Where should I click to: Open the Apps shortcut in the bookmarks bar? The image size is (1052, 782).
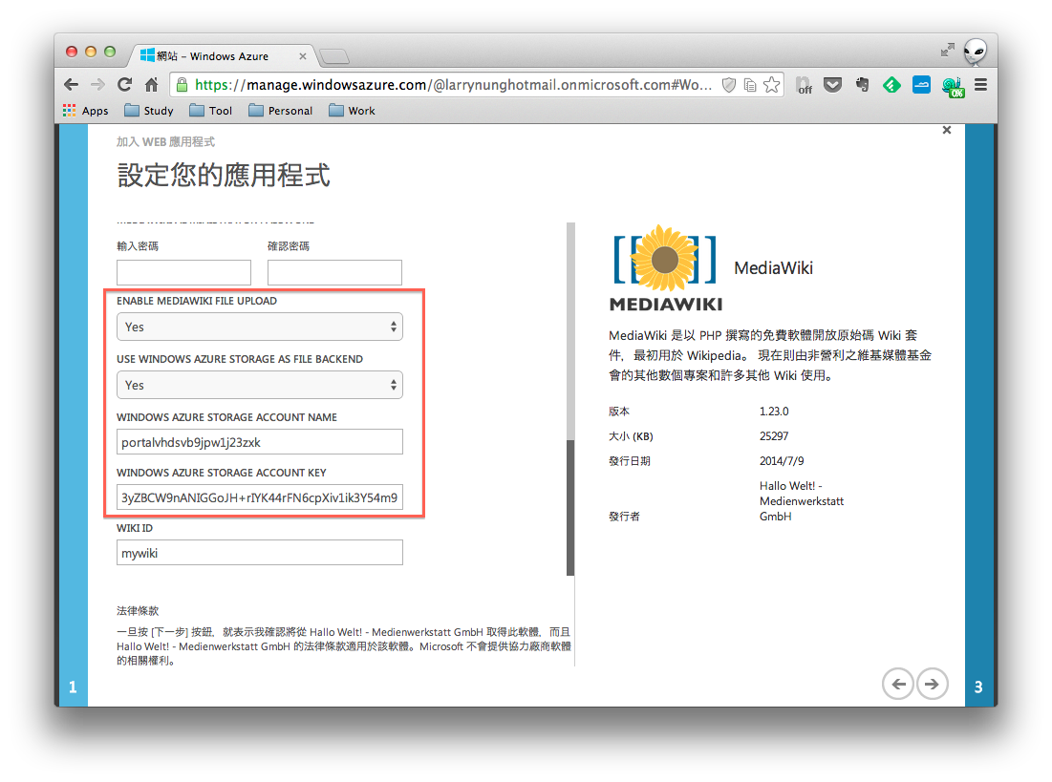85,110
